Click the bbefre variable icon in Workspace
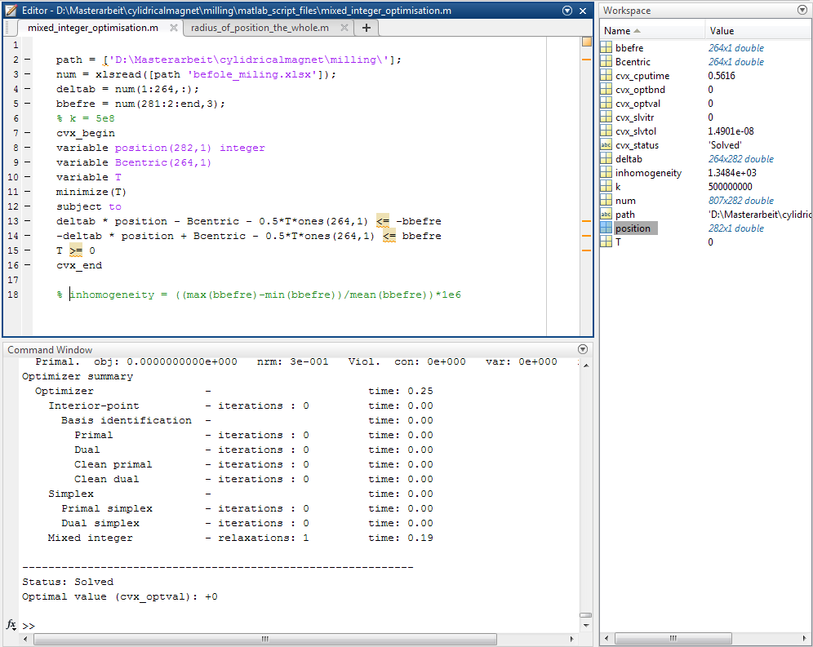Viewport: 813px width, 647px height. (x=606, y=47)
